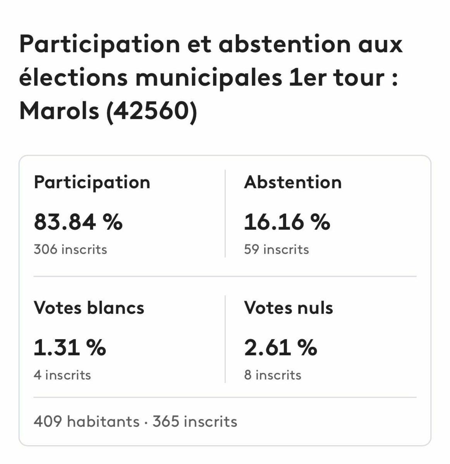Select the Participation label
Screen dimensions: 450x464
click(92, 182)
